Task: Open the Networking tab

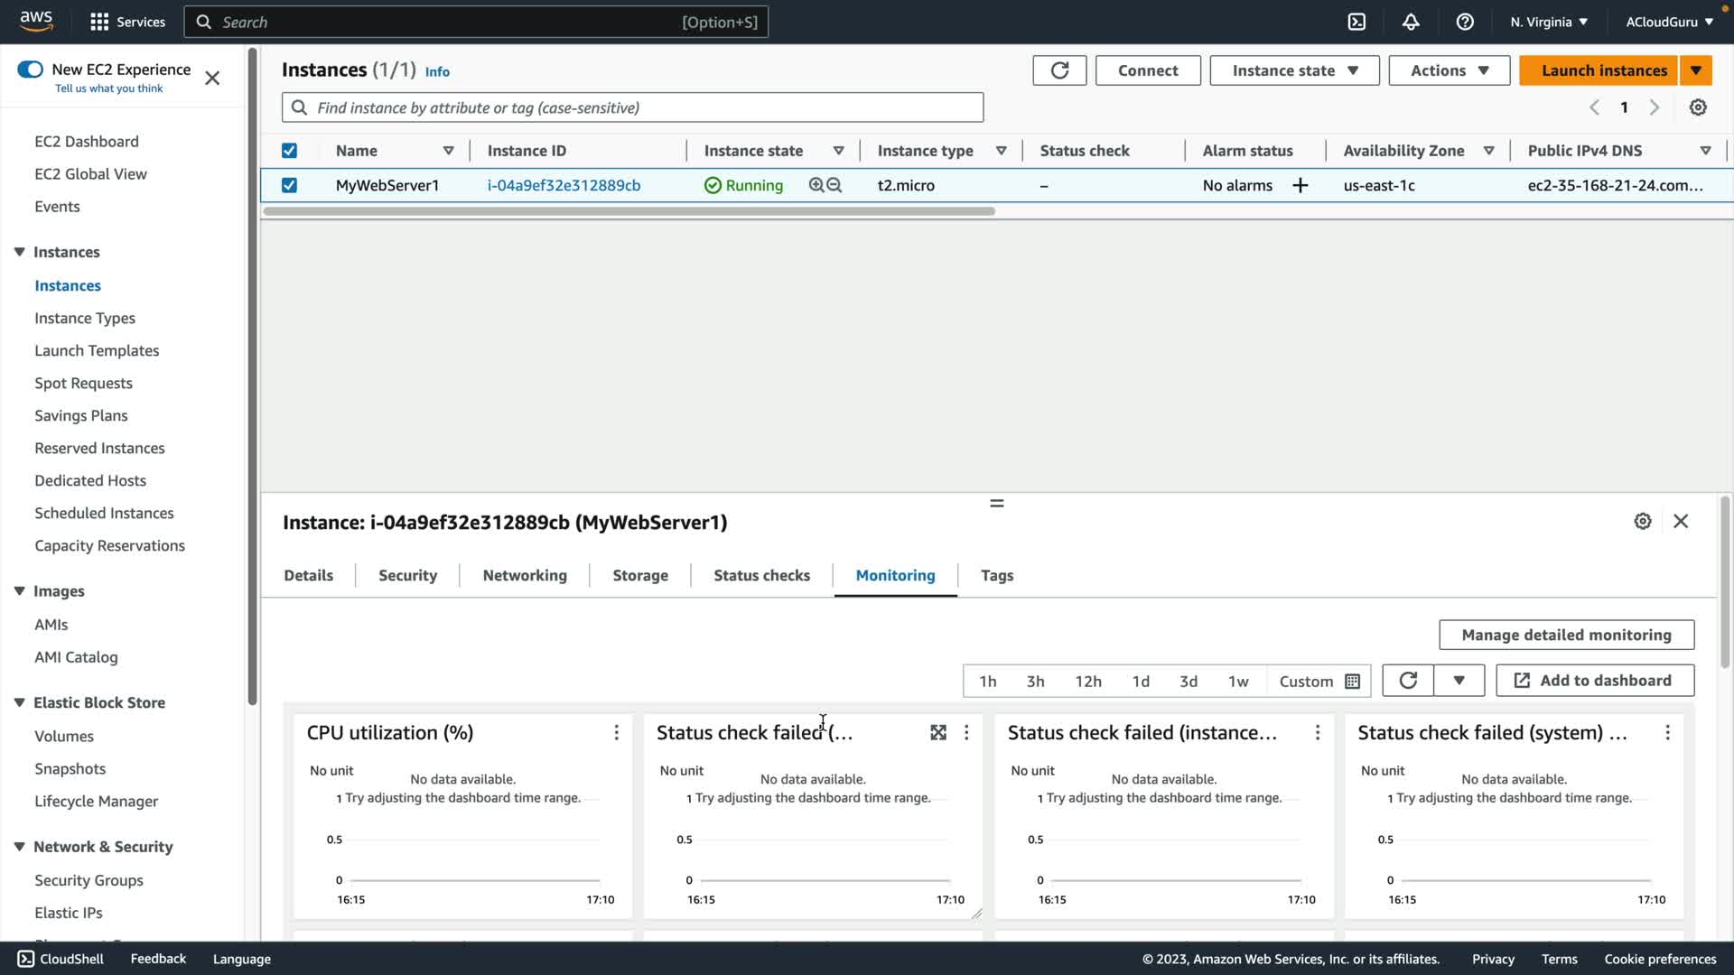Action: (525, 575)
